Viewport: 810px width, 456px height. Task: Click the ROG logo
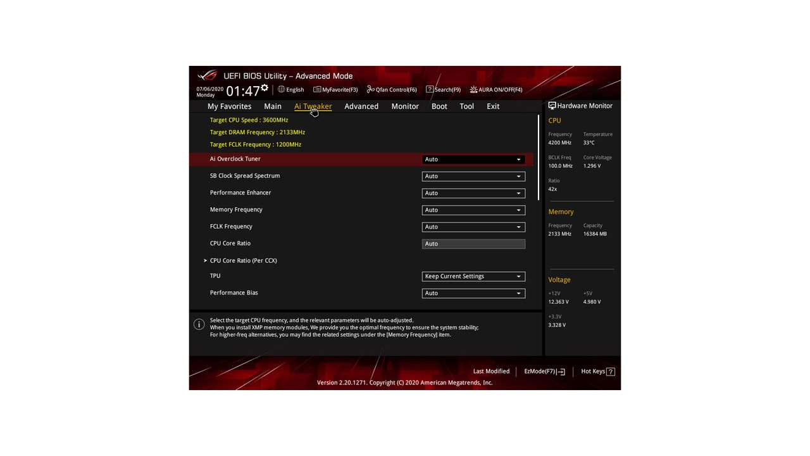point(207,75)
